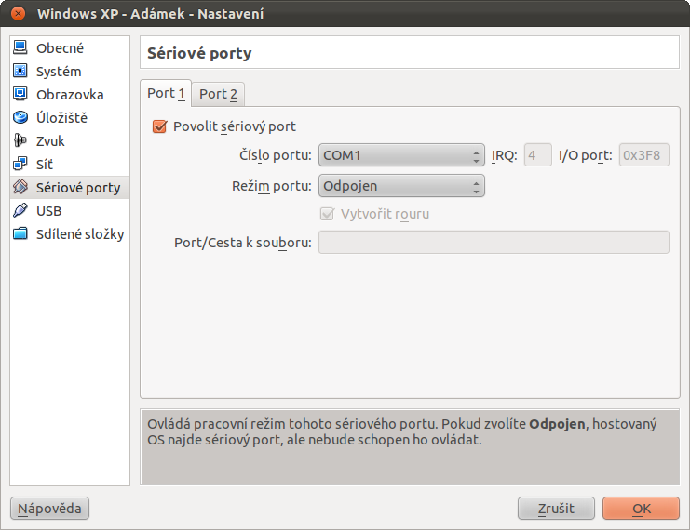Click the Systém chip icon
This screenshot has width=690, height=530.
click(x=20, y=71)
